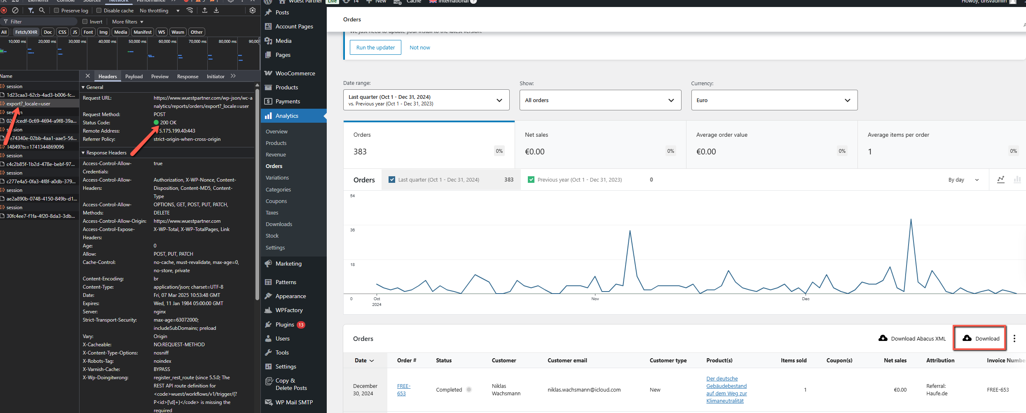The image size is (1026, 413).
Task: Enable Preserve log checkbox
Action: tap(57, 11)
